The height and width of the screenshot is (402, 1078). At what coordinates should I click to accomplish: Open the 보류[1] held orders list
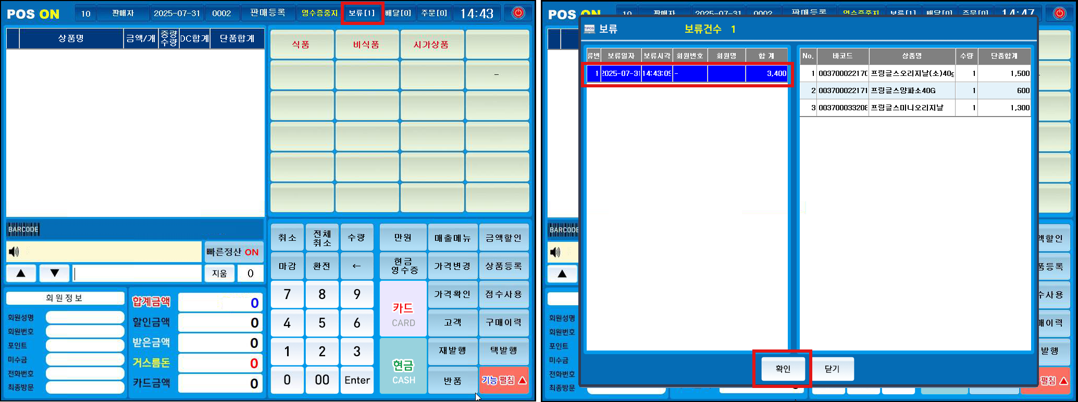tap(362, 13)
